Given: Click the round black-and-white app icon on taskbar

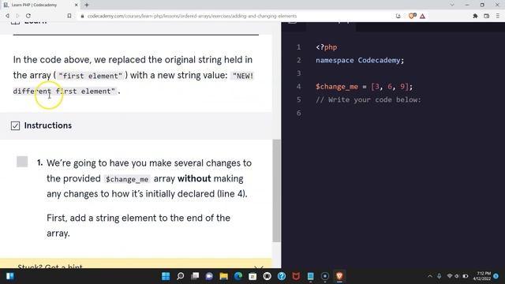Looking at the screenshot, I should click(x=267, y=276).
